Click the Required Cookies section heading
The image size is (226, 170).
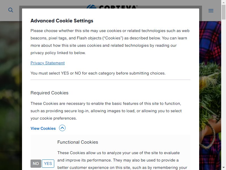coord(49,93)
